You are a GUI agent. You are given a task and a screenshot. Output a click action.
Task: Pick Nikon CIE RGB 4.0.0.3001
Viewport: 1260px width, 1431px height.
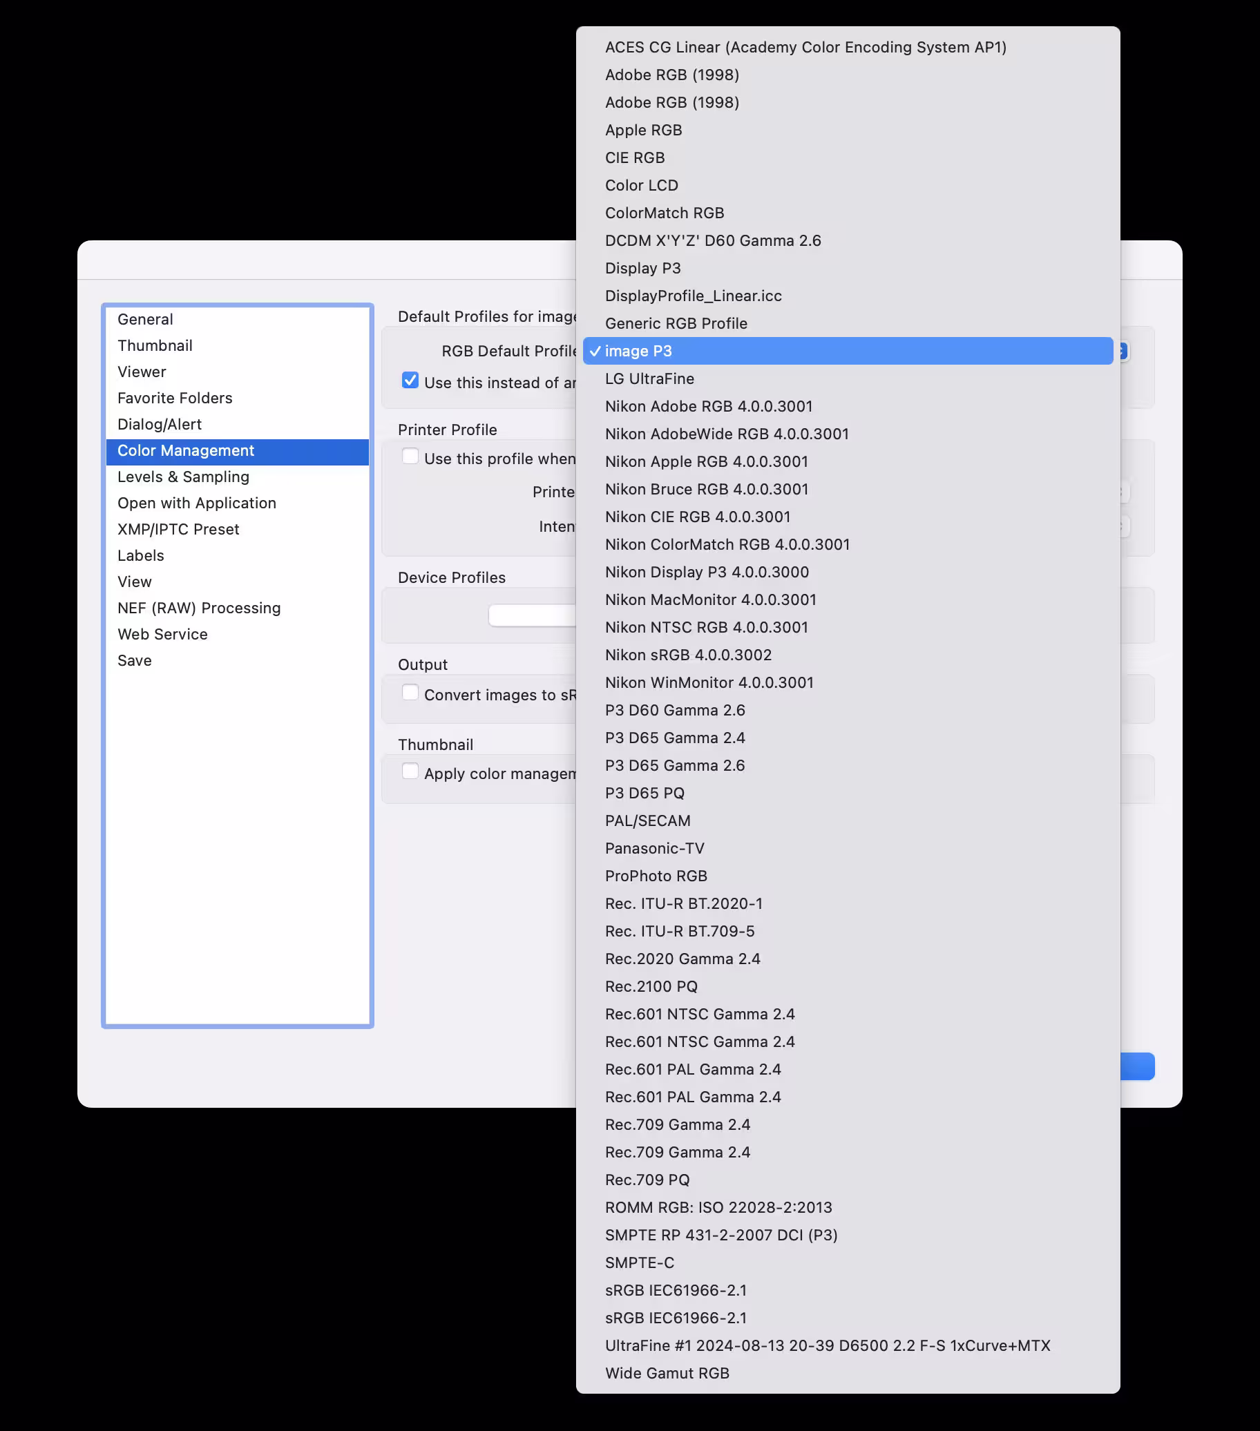(848, 517)
